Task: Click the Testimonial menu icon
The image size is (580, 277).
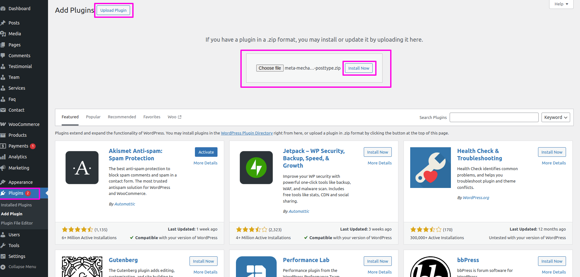Action: [3, 66]
